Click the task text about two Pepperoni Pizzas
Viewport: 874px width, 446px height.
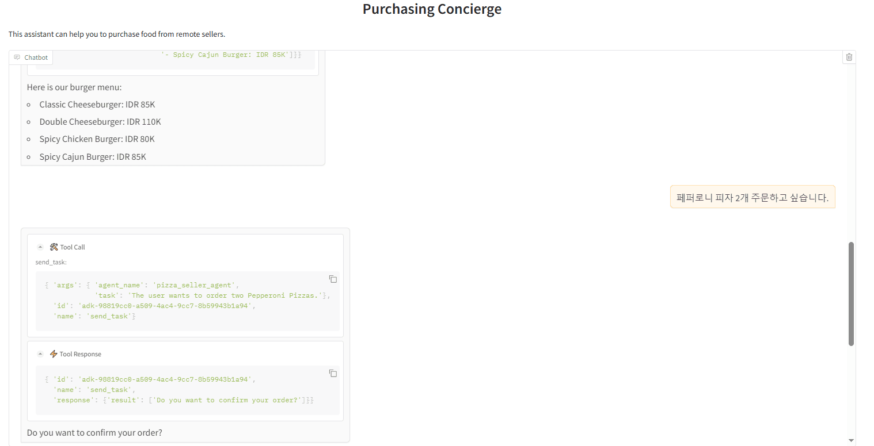[225, 295]
